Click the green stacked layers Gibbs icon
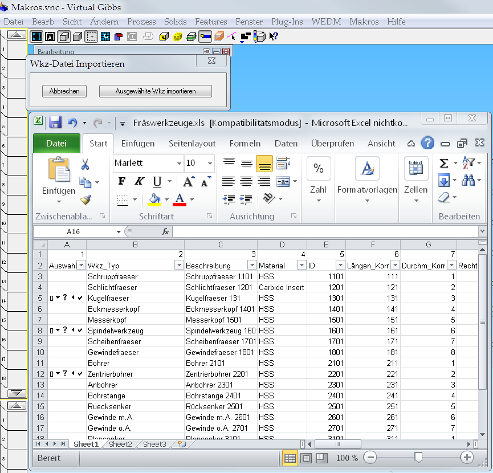The width and height of the screenshot is (493, 473). pyautogui.click(x=191, y=37)
